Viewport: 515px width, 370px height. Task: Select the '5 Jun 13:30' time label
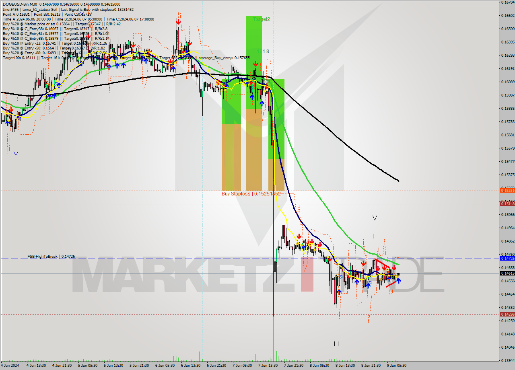coord(113,366)
